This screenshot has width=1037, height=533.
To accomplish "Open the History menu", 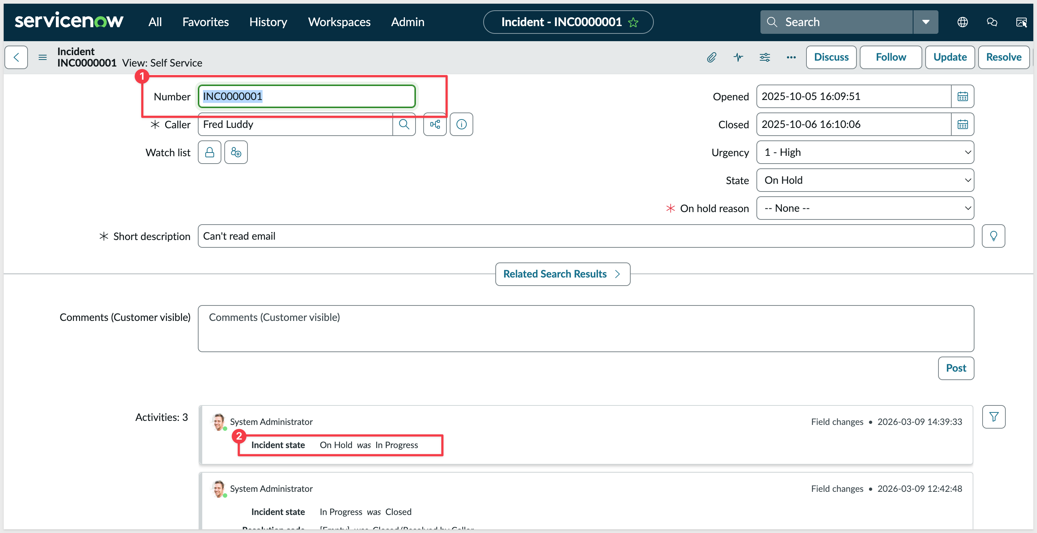I will pos(268,22).
